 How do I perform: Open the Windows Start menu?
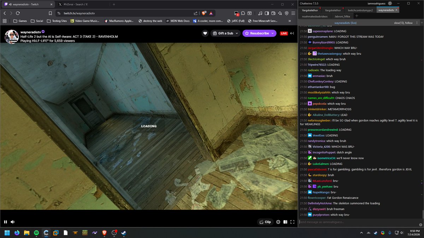[7, 233]
